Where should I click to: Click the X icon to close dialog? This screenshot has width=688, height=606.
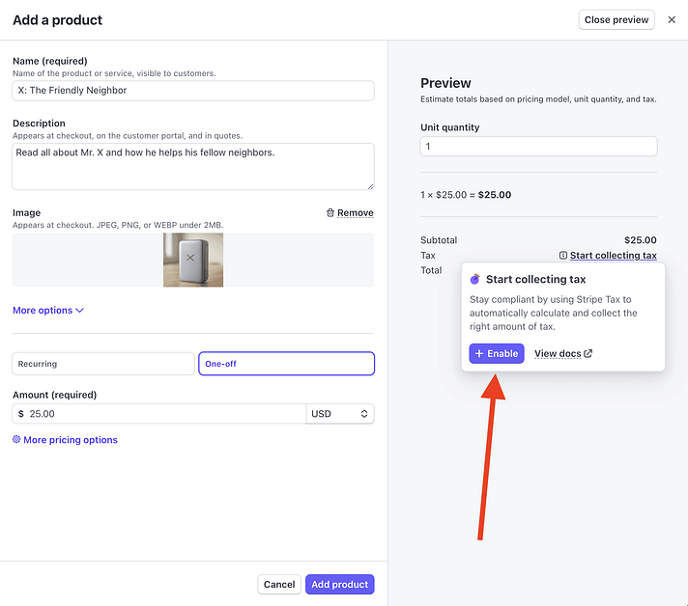click(672, 19)
